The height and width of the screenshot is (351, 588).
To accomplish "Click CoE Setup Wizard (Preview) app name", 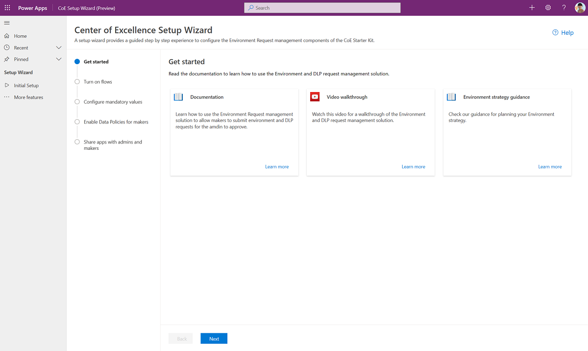I will [87, 8].
